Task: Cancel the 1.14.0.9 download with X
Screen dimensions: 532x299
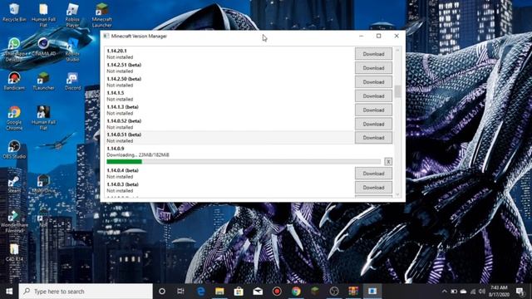Action: (x=388, y=162)
